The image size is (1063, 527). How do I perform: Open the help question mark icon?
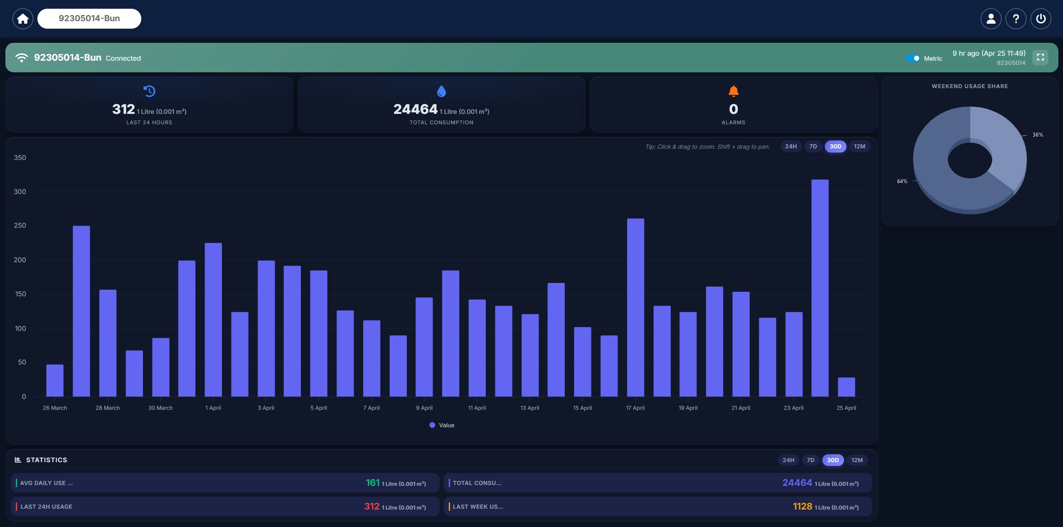(1016, 19)
